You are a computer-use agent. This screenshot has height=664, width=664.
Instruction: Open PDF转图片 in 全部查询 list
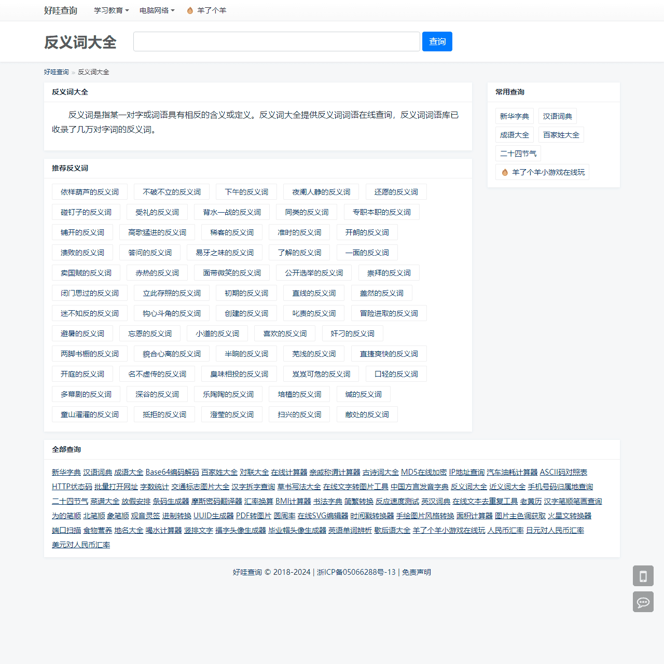[x=254, y=516]
